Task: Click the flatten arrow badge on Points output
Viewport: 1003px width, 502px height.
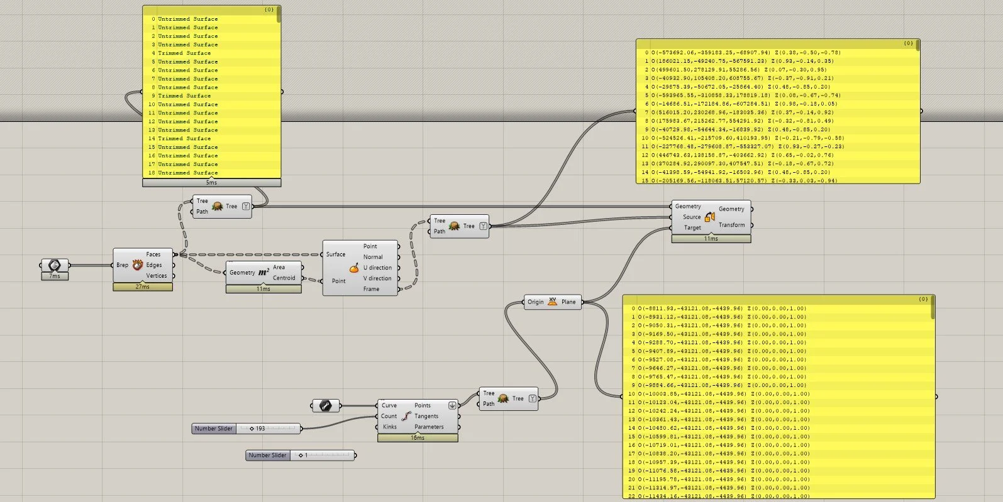Action: point(452,406)
